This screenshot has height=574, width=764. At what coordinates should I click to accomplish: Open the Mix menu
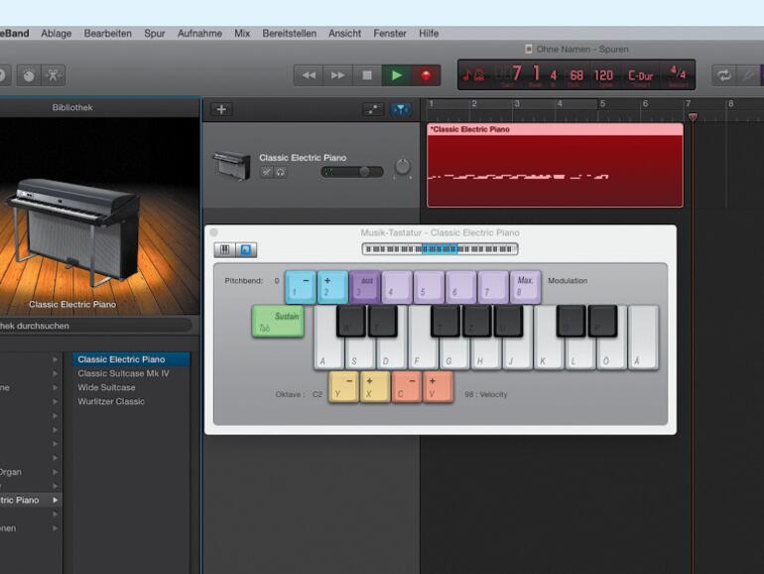point(242,33)
